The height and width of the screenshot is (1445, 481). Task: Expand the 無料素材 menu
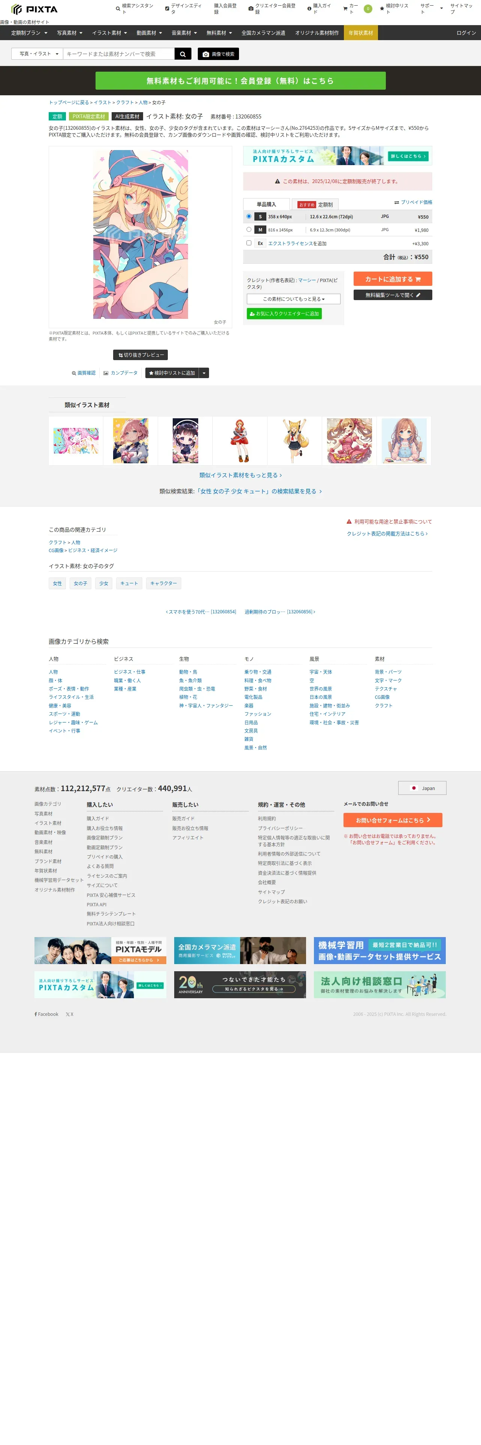219,33
